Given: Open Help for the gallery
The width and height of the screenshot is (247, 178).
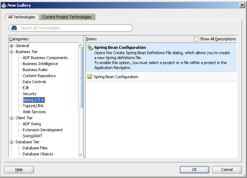Looking at the screenshot, I should [x=19, y=170].
